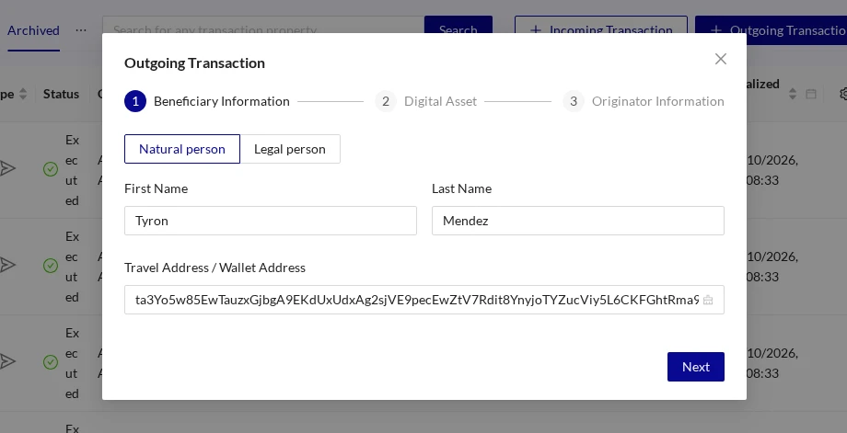847x433 pixels.
Task: Go to step 1 Beneficiary Information
Action: coord(207,101)
